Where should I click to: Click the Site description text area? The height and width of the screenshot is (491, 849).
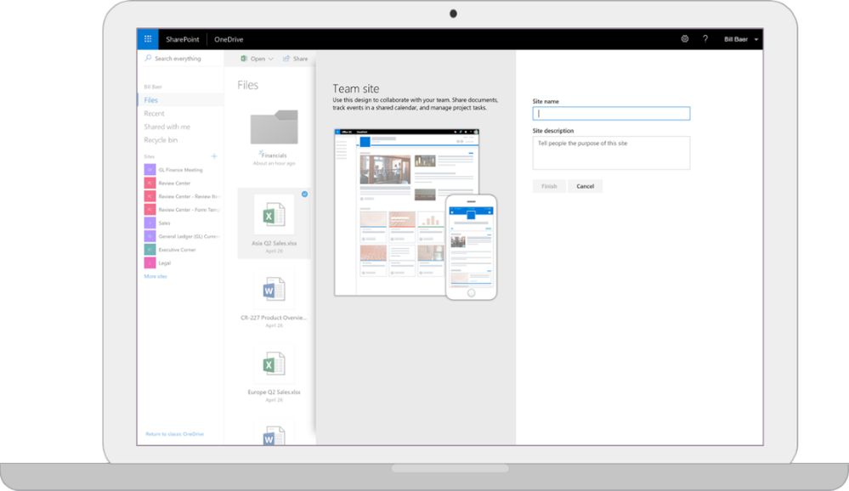611,153
